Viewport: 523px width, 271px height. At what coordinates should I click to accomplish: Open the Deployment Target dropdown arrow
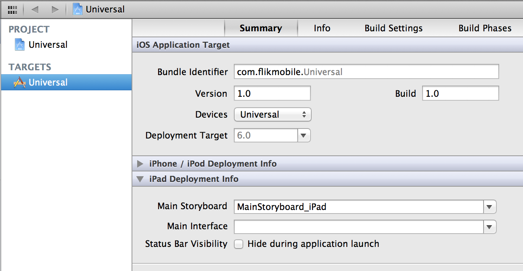point(304,136)
